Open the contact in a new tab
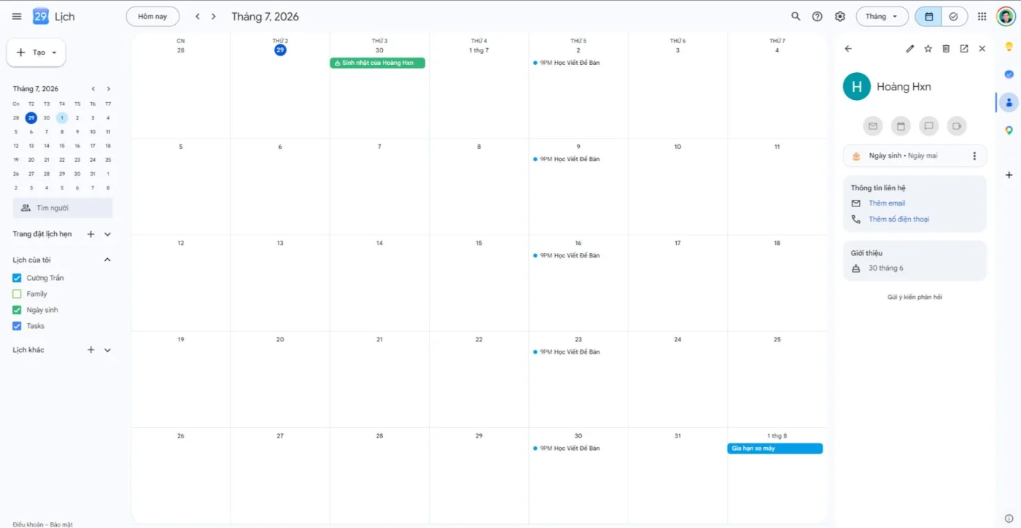Viewport: 1021px width, 528px height. (964, 49)
